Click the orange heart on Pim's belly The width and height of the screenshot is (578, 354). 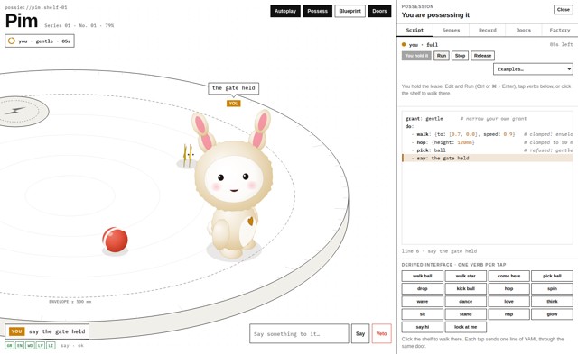point(251,221)
